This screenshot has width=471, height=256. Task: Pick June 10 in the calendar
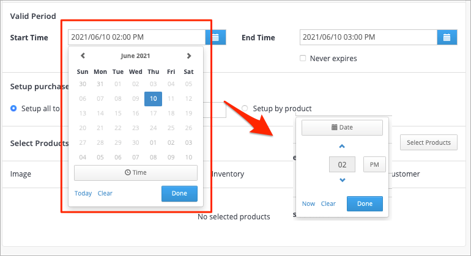point(153,99)
